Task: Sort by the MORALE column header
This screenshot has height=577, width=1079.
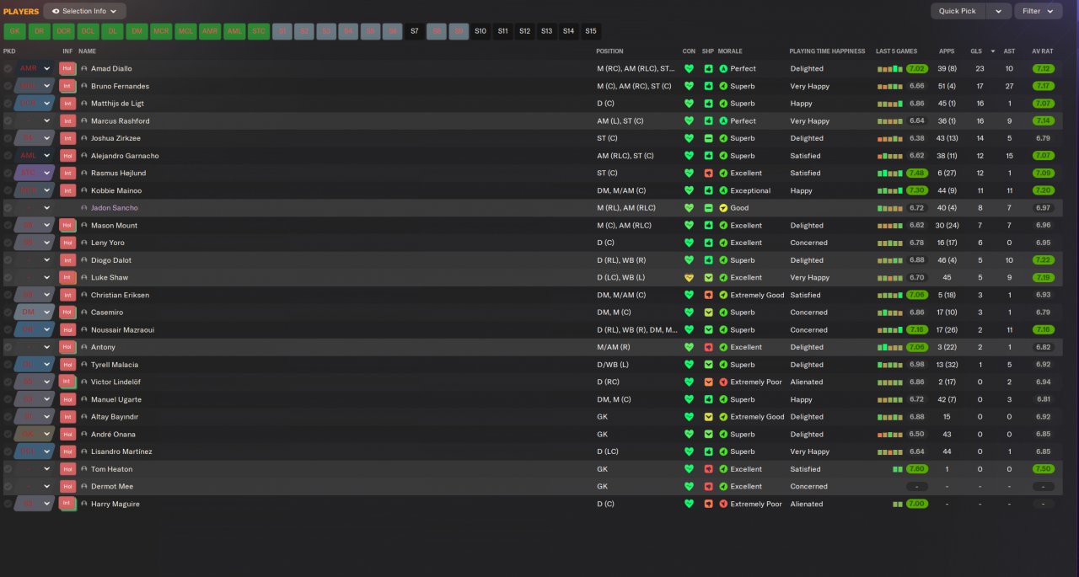Action: click(730, 51)
